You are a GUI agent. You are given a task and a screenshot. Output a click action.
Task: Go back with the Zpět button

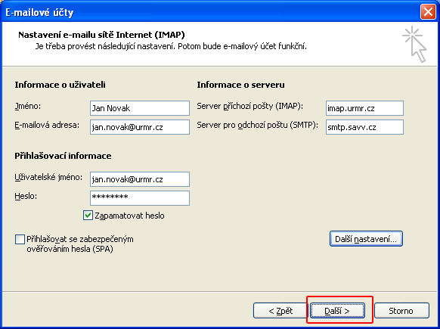click(280, 311)
